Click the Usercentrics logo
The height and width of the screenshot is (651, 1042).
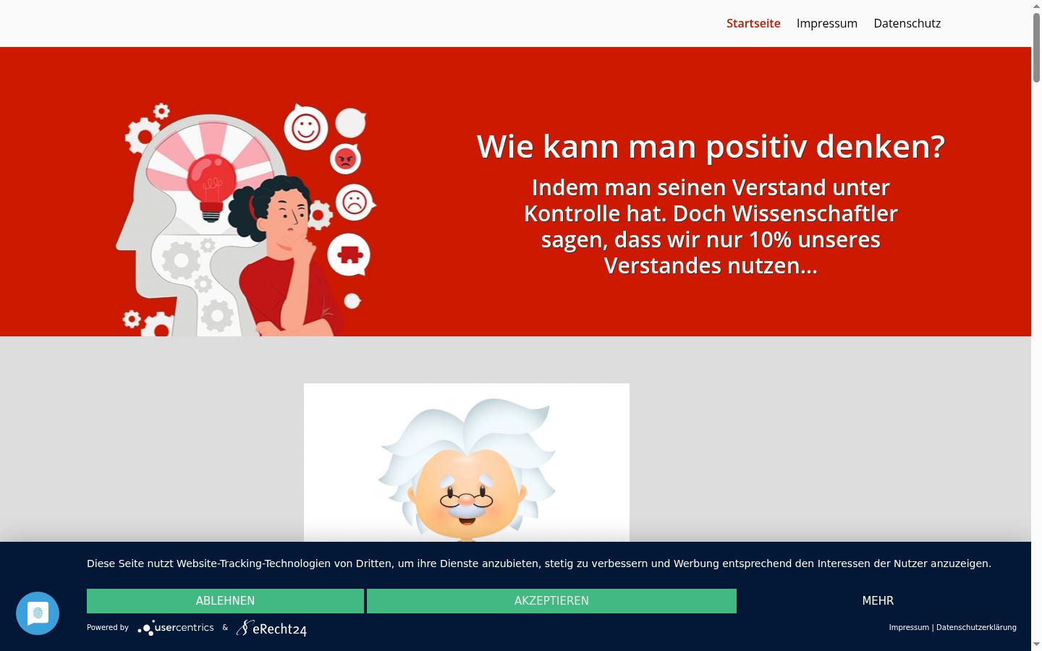tap(176, 628)
